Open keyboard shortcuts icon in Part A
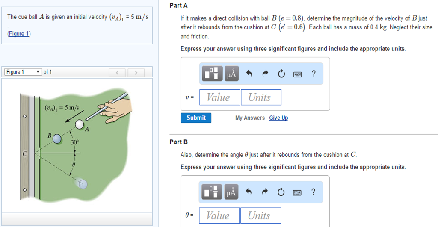Screen dimensions: 438x227 click(298, 74)
